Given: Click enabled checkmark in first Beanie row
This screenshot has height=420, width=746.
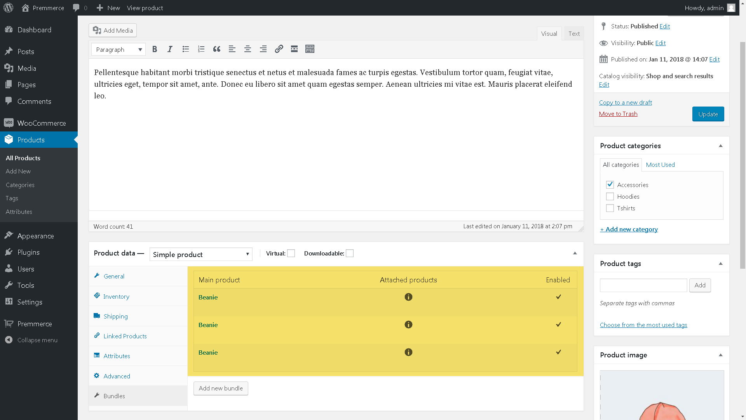Looking at the screenshot, I should pos(558,297).
